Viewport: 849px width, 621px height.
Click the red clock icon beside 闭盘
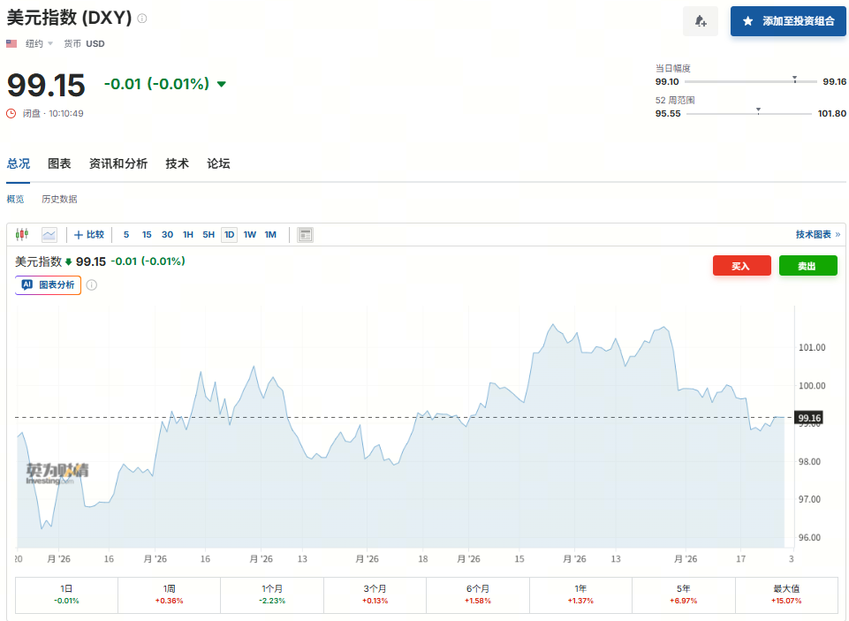(x=11, y=113)
